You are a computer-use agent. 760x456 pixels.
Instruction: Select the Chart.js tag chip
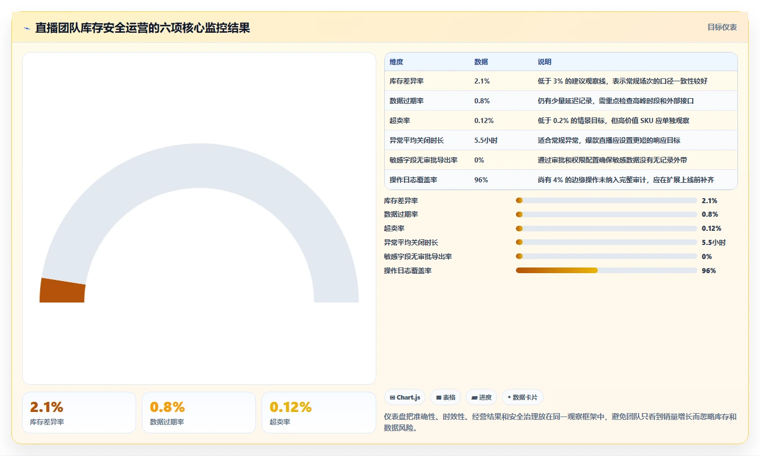point(405,397)
